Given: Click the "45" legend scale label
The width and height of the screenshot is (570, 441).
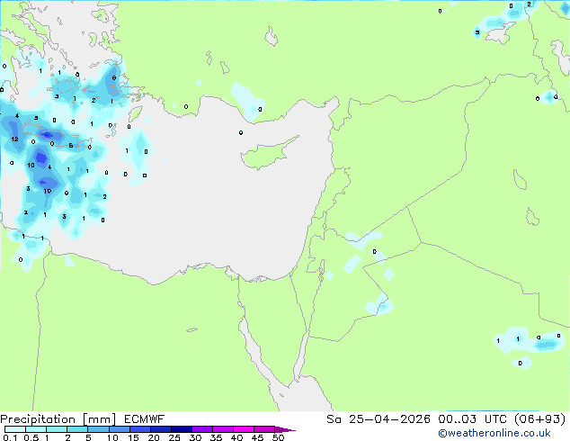Looking at the screenshot, I should tap(257, 437).
